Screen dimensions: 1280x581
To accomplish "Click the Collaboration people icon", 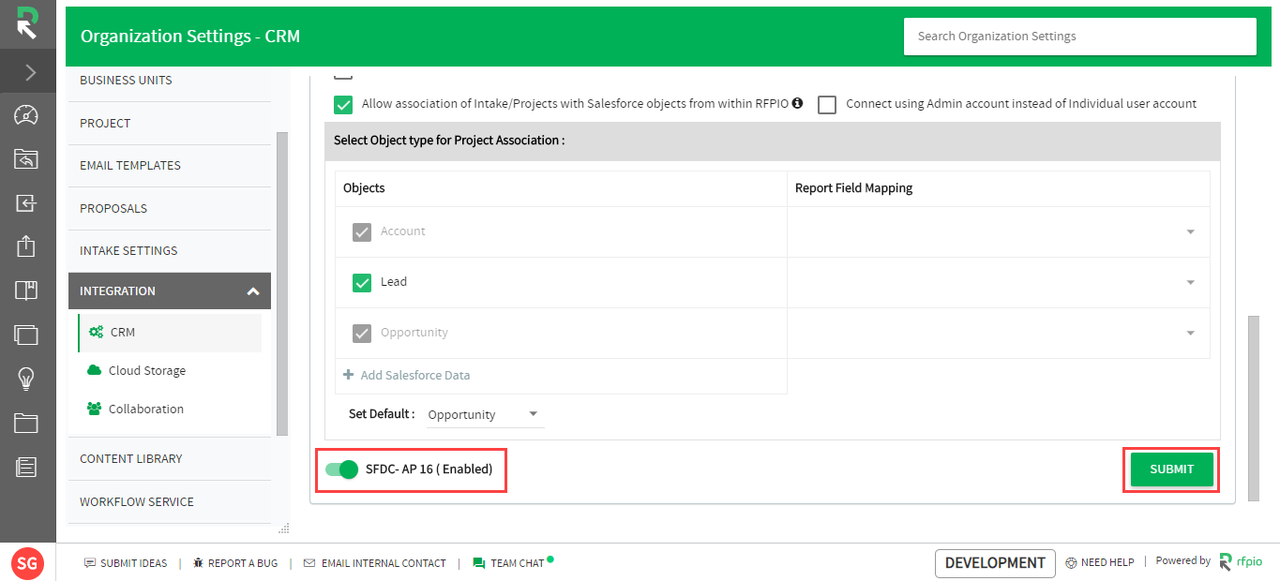I will point(94,409).
